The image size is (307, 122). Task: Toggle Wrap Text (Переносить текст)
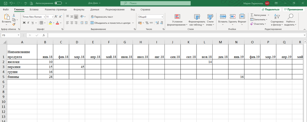pos(102,17)
